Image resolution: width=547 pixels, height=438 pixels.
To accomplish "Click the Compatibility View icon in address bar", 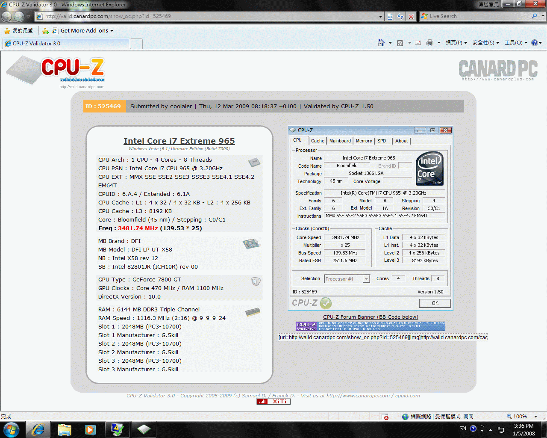I will (390, 16).
